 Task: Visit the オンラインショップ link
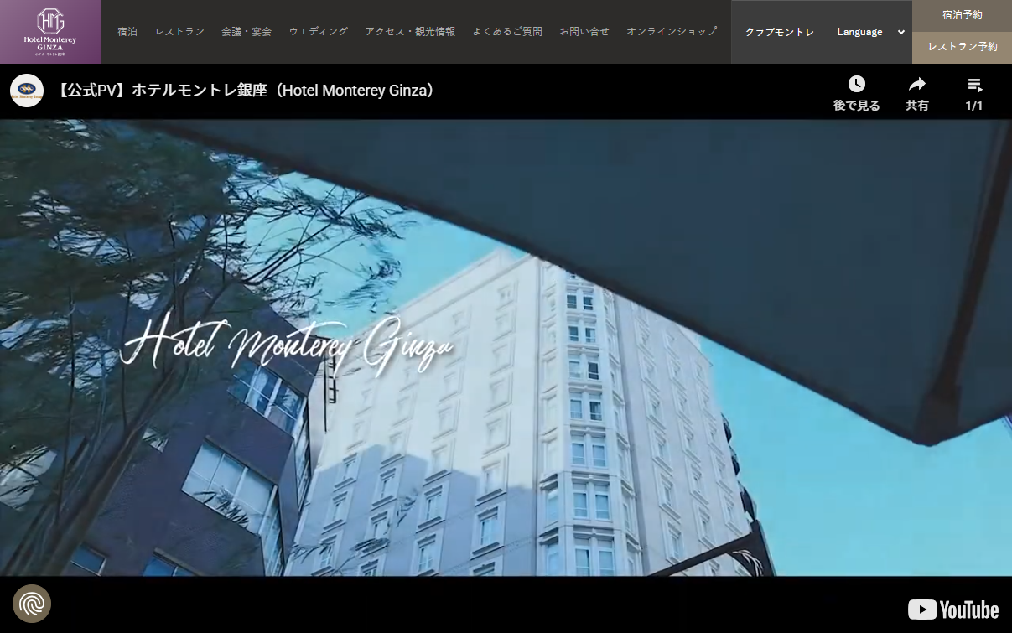[x=672, y=32]
